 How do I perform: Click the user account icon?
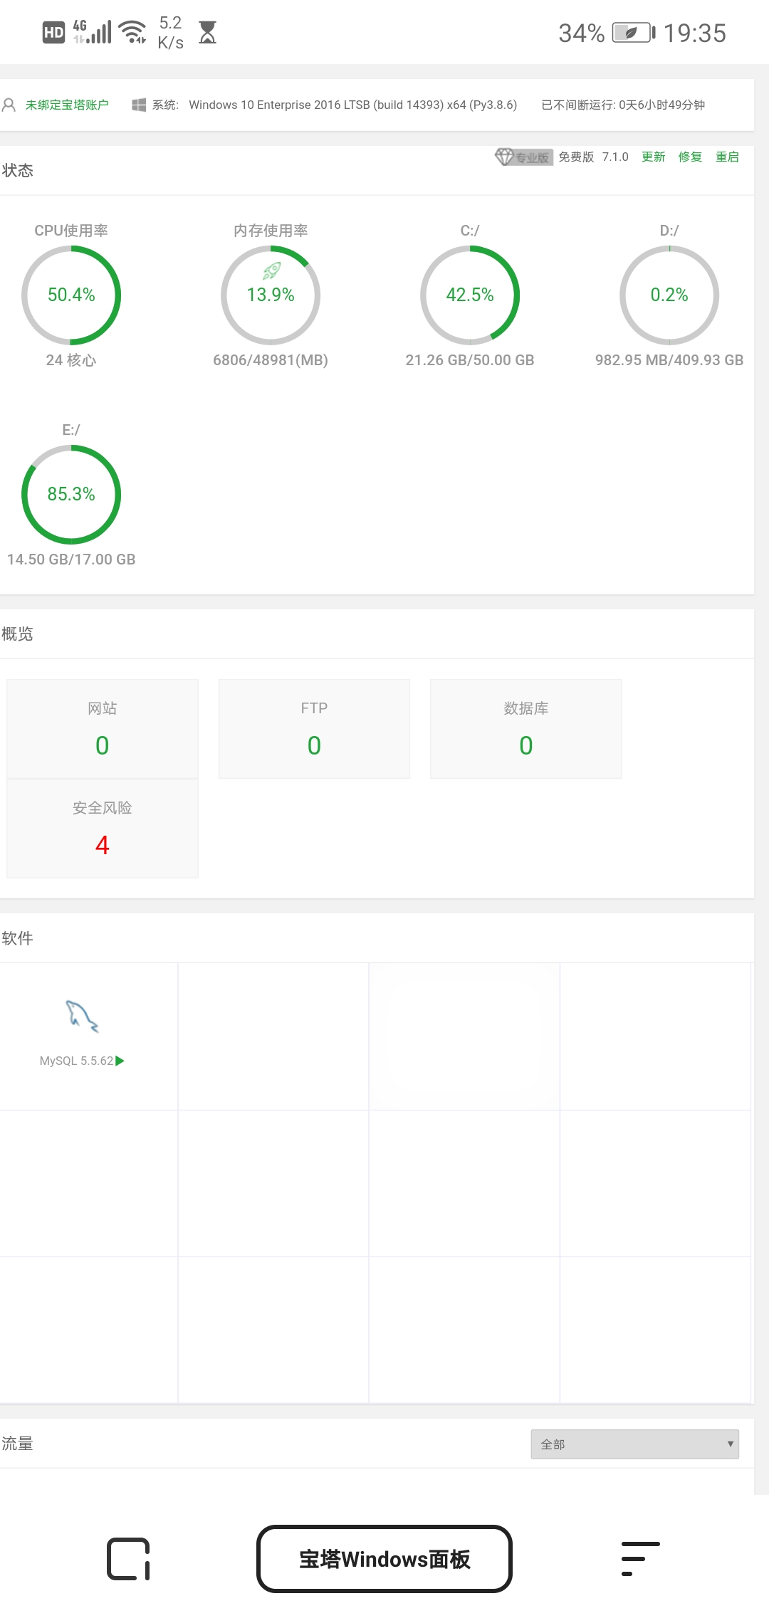click(x=9, y=105)
